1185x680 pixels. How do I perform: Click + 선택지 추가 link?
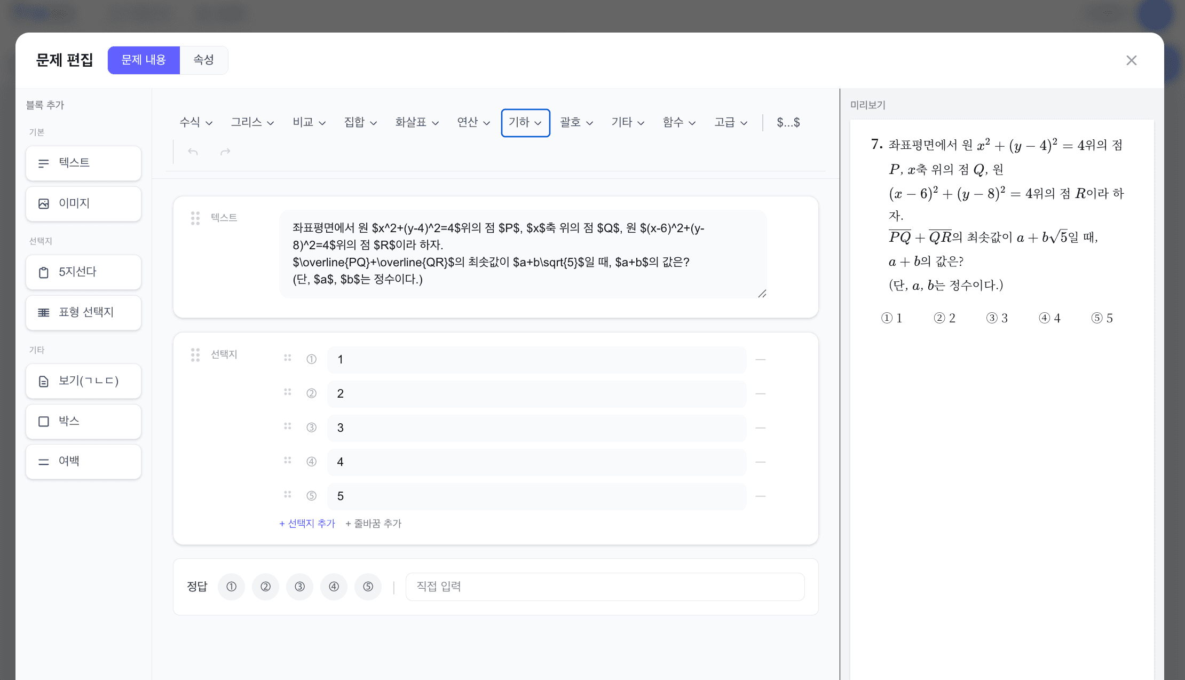coord(307,524)
